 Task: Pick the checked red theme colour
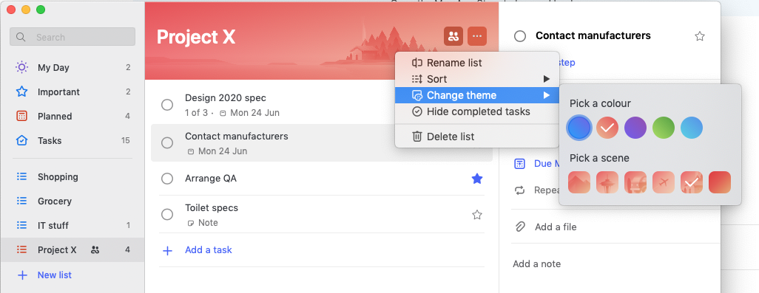coord(607,128)
